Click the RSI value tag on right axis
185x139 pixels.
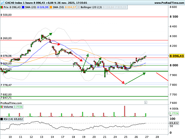(174, 123)
